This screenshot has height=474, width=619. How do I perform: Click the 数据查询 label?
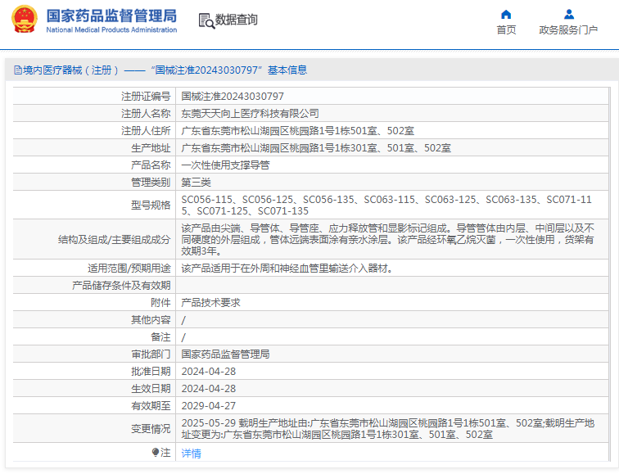click(x=236, y=20)
